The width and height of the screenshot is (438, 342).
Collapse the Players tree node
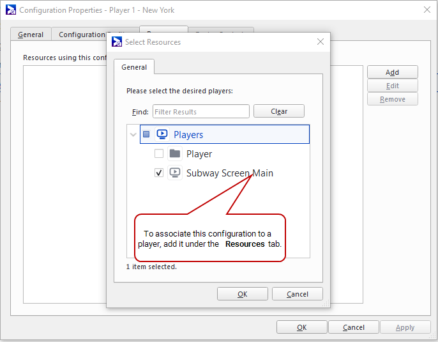(133, 134)
